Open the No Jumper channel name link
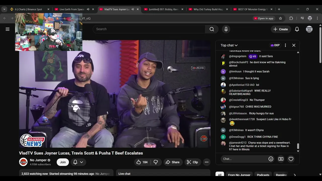322x181 pixels. [x=38, y=160]
